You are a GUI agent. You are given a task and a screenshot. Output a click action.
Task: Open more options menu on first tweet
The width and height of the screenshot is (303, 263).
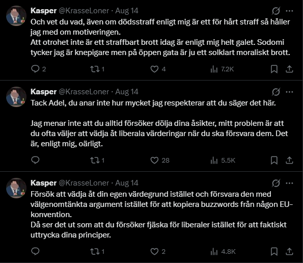point(289,11)
